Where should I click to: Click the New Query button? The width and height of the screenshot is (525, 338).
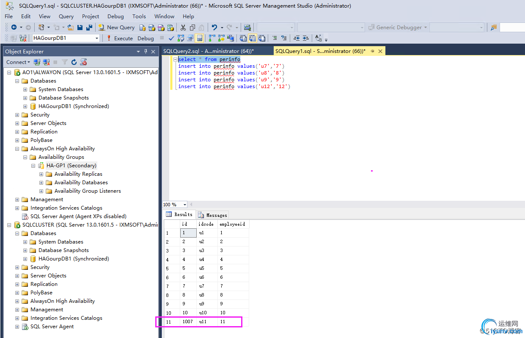tap(117, 28)
